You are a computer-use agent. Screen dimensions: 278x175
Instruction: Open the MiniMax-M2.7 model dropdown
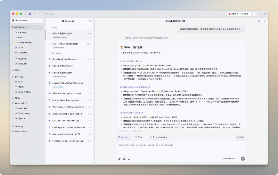(230, 159)
